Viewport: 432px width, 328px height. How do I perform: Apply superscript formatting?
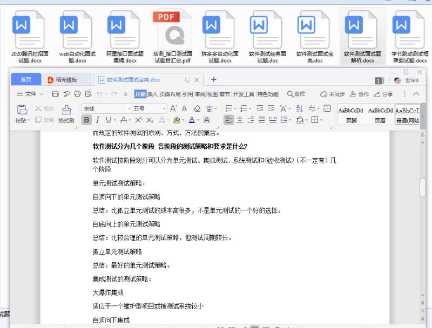coord(138,120)
